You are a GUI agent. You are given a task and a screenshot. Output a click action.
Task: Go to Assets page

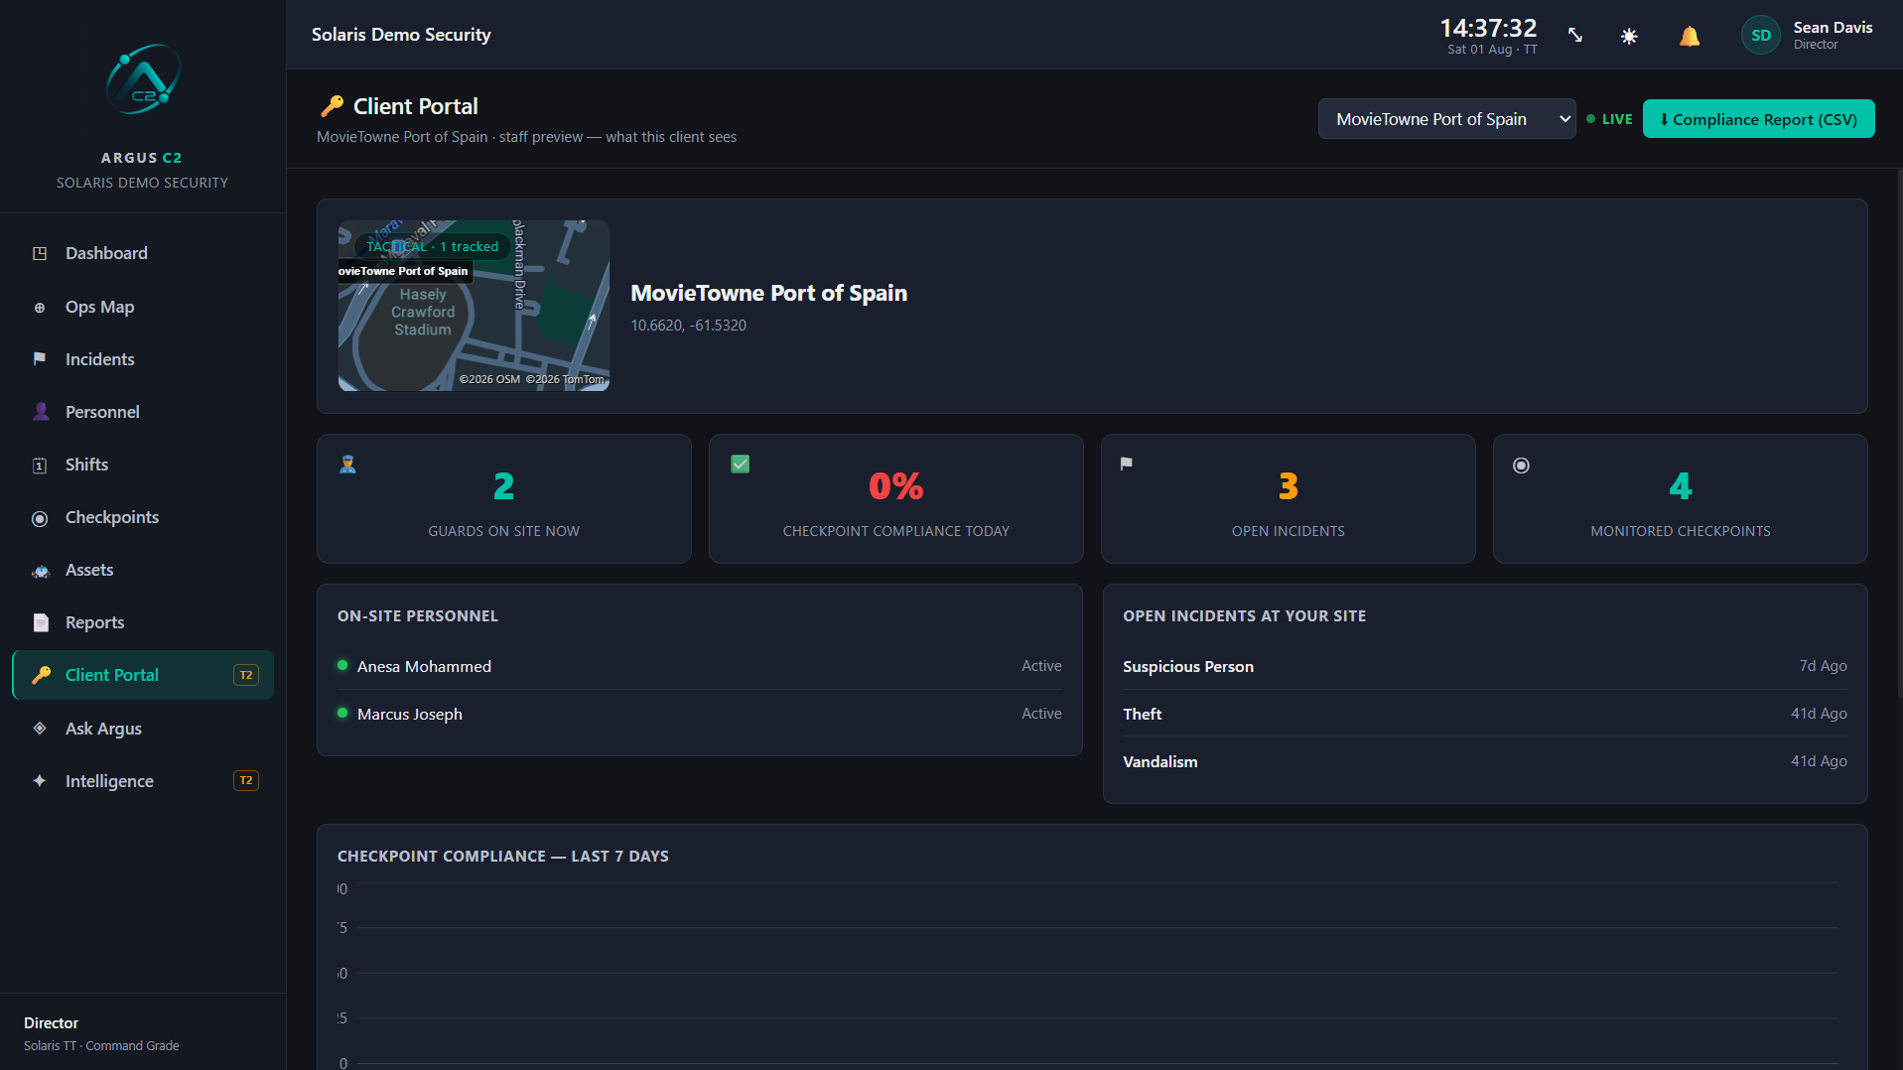click(x=143, y=571)
